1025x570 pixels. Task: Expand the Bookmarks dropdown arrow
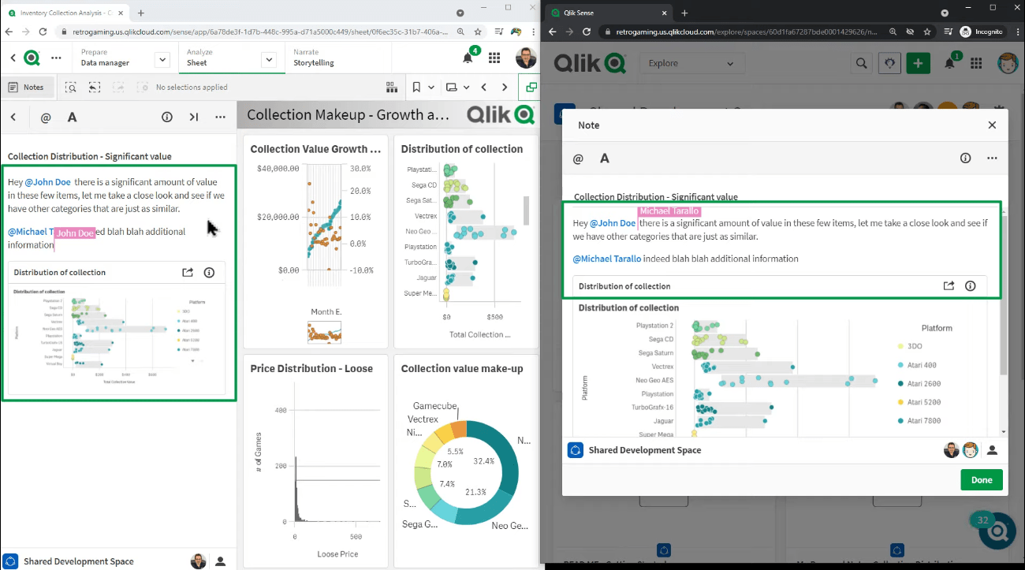[430, 88]
